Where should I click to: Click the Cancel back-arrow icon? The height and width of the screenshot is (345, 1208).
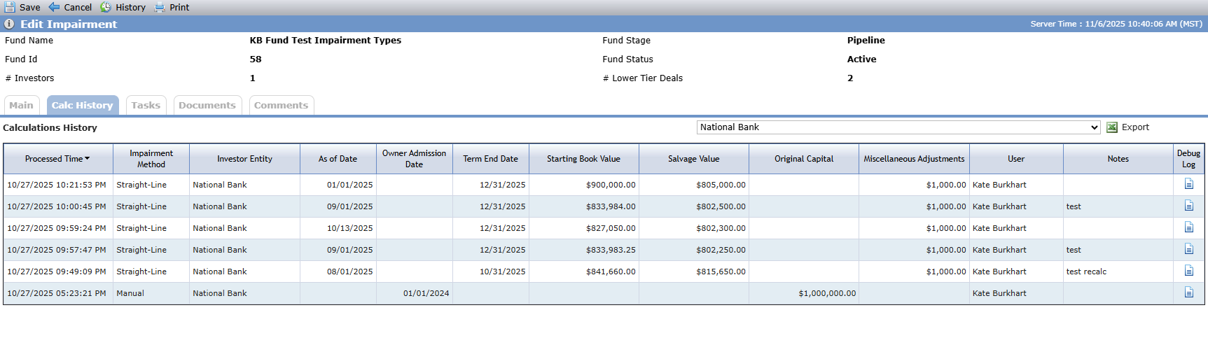(x=54, y=7)
